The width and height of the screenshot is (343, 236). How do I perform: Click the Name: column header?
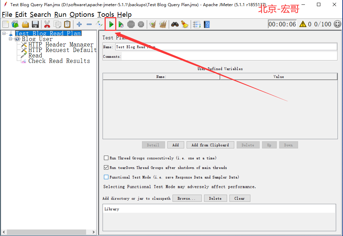[x=161, y=77]
